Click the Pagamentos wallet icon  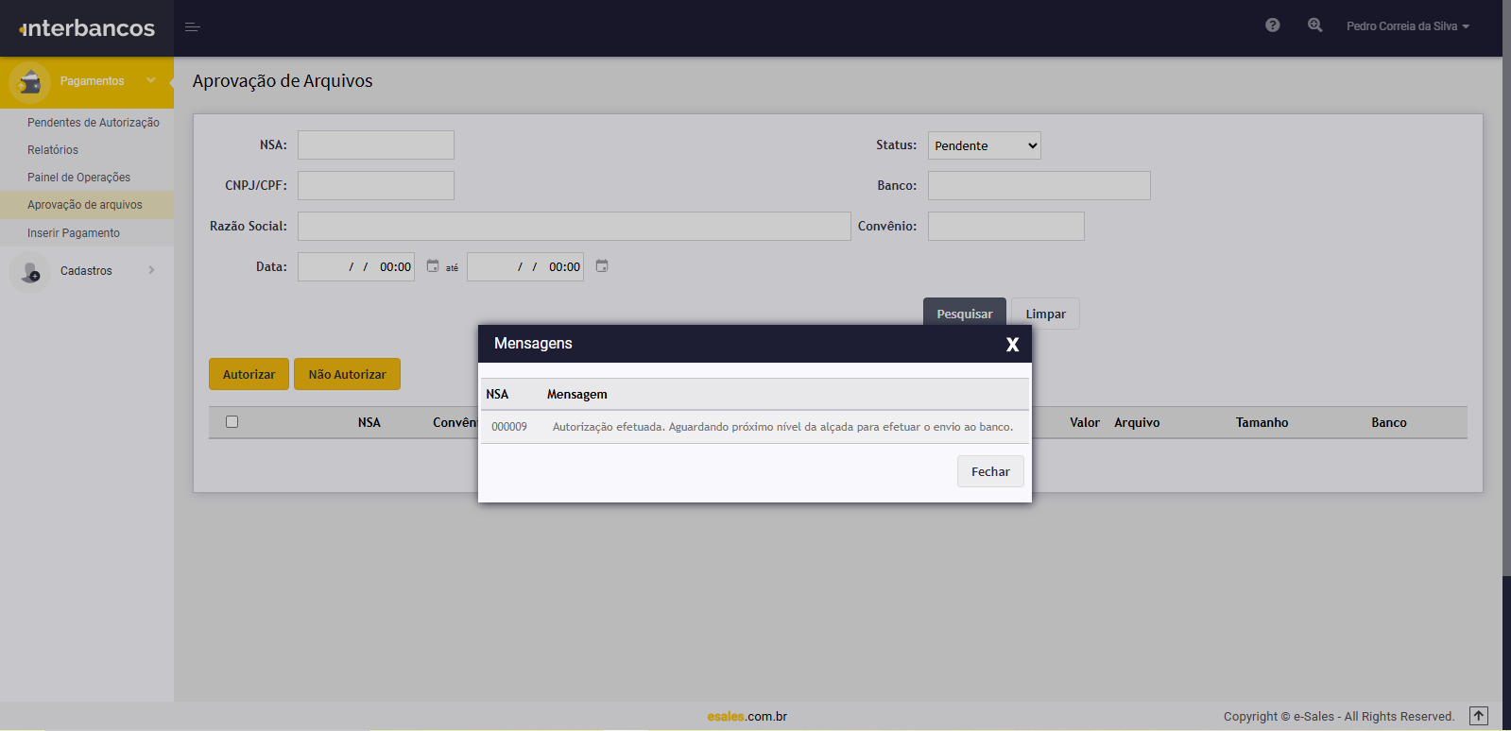(29, 82)
